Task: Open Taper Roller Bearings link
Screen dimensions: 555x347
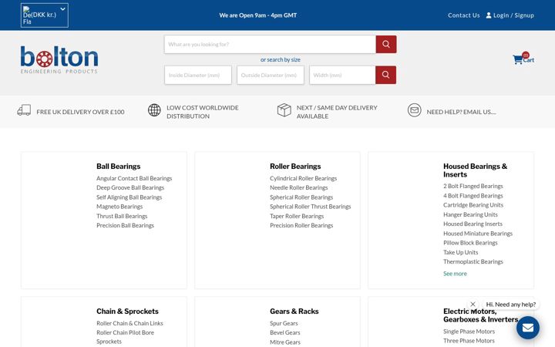Action: (297, 216)
